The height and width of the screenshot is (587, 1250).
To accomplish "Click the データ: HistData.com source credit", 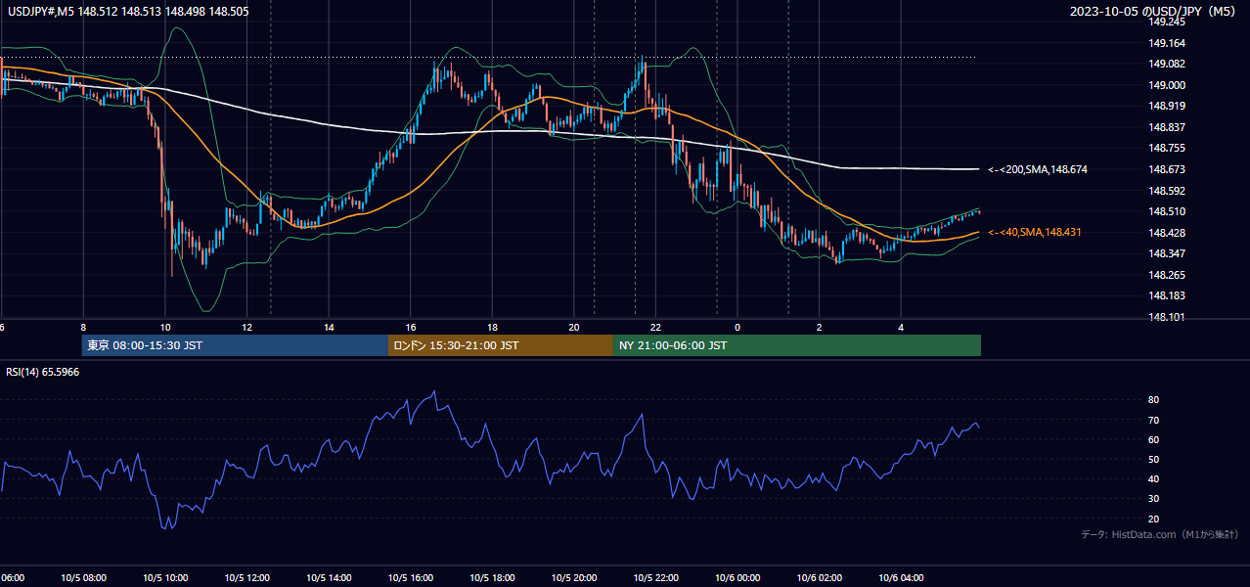I will pyautogui.click(x=1159, y=534).
